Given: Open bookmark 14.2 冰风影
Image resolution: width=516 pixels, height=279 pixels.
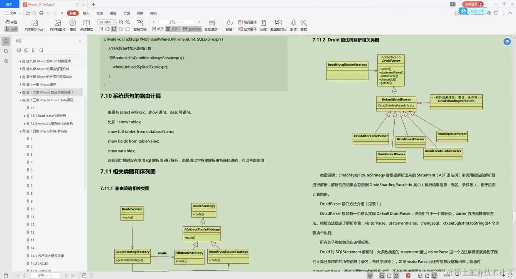Looking at the screenshot, I should 40,264.
